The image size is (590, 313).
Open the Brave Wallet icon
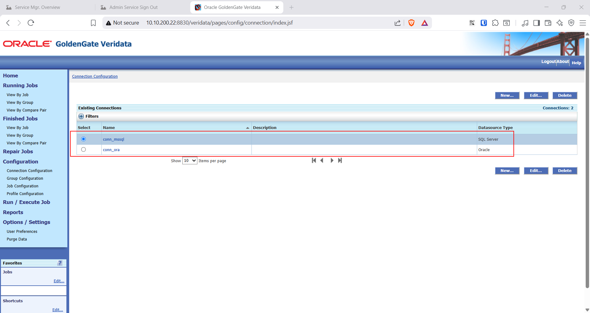click(548, 23)
